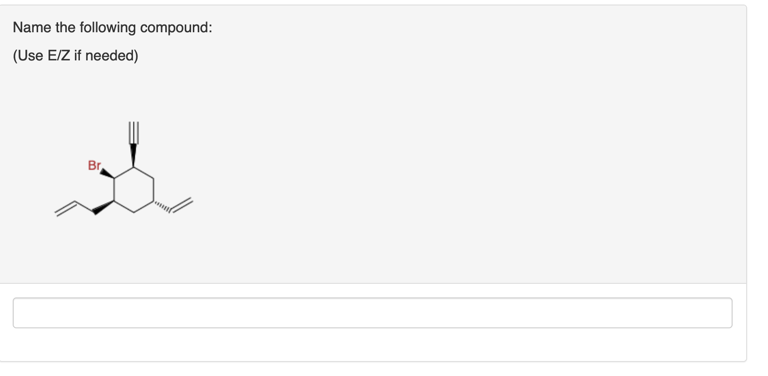This screenshot has height=376, width=768.
Task: Click the hint Use E/Z if needed
Action: tap(75, 55)
